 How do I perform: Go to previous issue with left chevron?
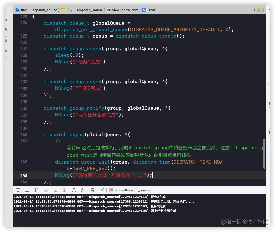click(255, 10)
